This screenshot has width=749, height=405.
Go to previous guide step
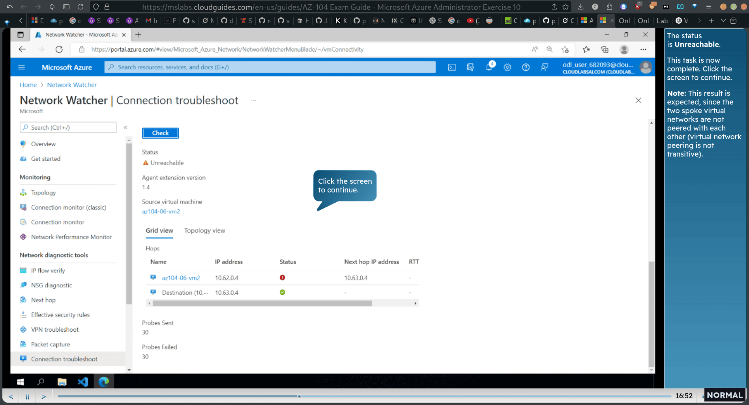11,396
